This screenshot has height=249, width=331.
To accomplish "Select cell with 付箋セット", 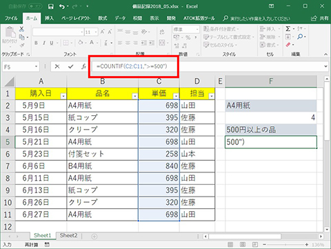I will [103, 154].
